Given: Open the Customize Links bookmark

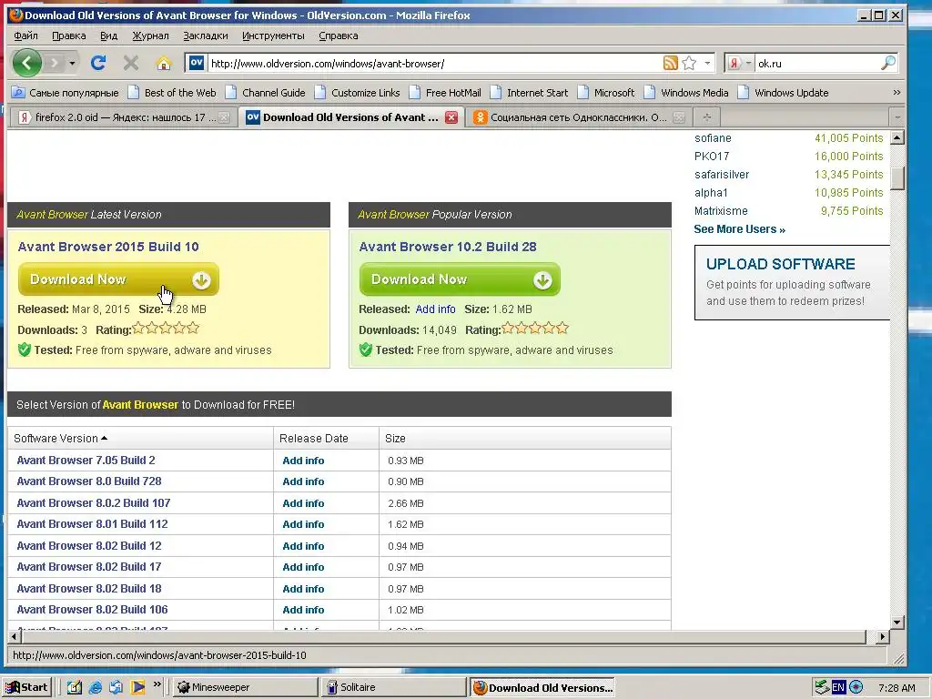Looking at the screenshot, I should (x=357, y=93).
